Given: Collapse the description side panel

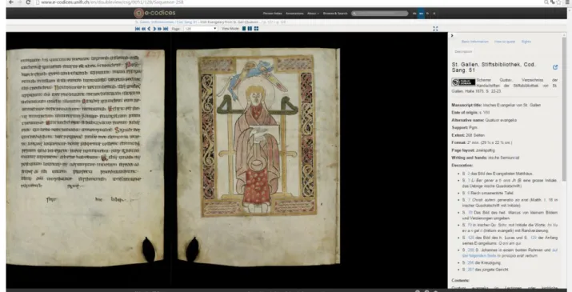Looking at the screenshot, I should 452,35.
